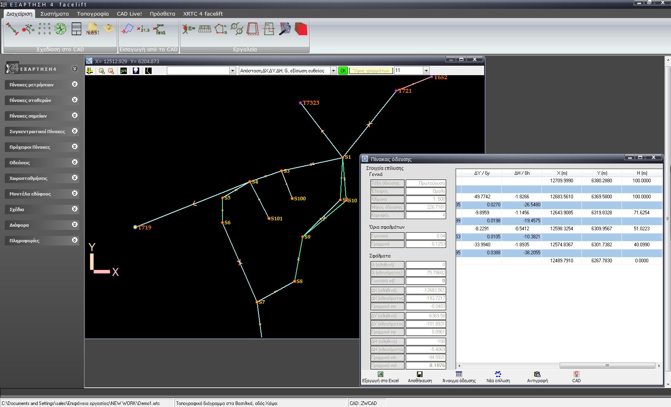671x407 pixels.
Task: Expand the Οδεύσεις sidebar section
Action: click(75, 162)
